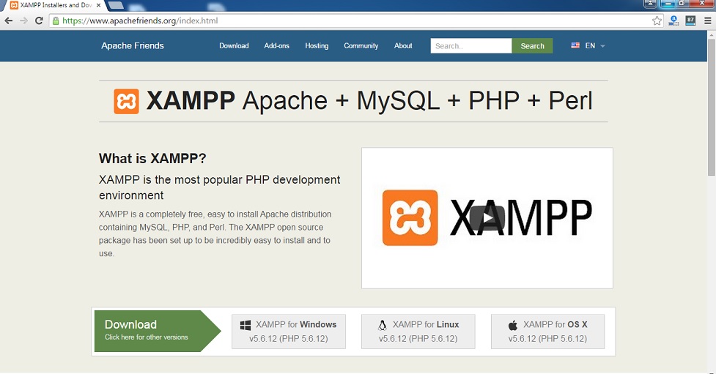The image size is (716, 374).
Task: Click the Linux penguin icon
Action: pyautogui.click(x=383, y=325)
